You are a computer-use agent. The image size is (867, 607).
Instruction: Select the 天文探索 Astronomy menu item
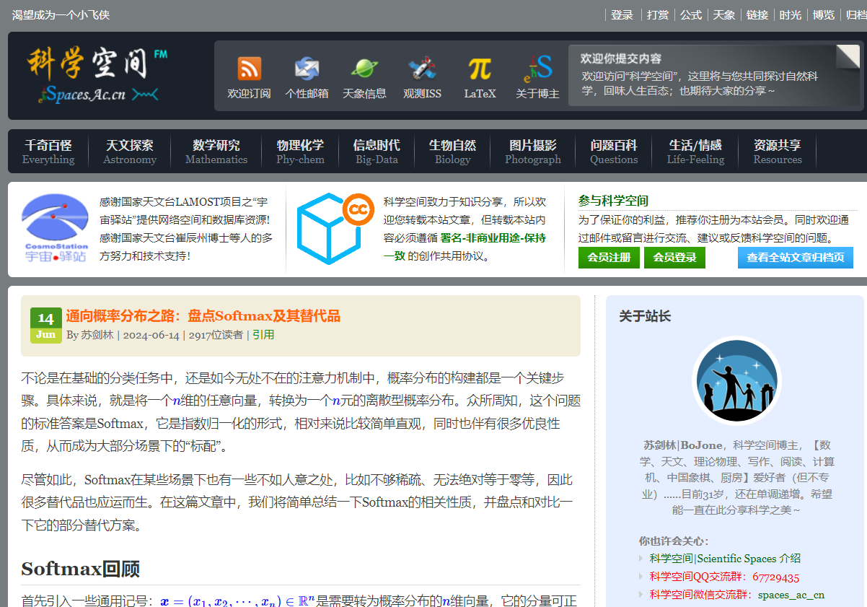pos(130,152)
